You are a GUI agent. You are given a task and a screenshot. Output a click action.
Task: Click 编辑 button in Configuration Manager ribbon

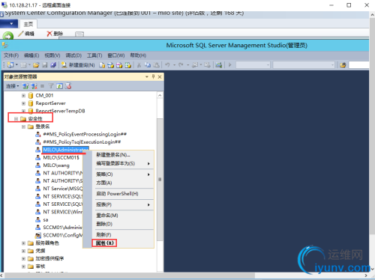[26, 34]
